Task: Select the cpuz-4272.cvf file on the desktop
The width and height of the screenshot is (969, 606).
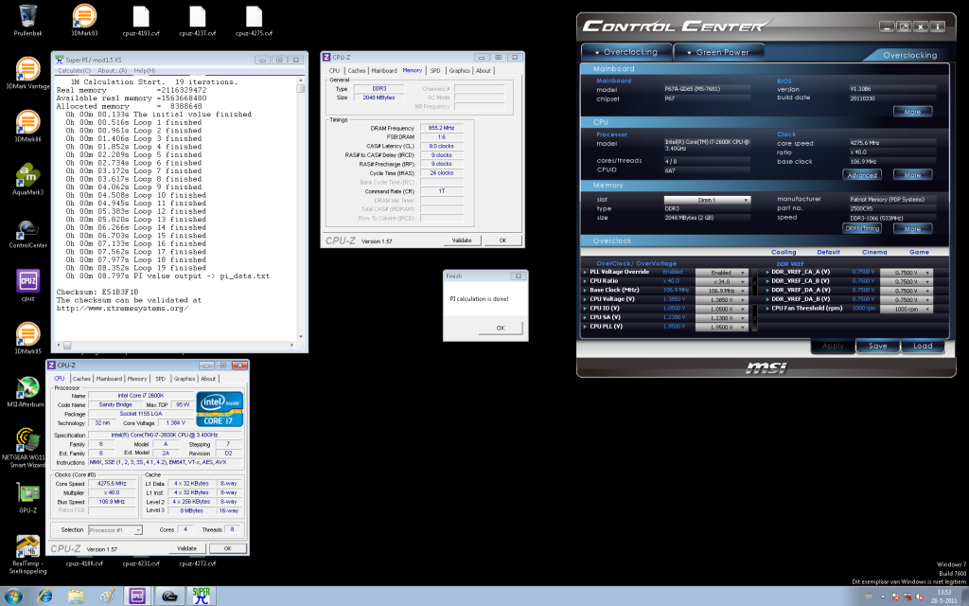Action: (197, 562)
